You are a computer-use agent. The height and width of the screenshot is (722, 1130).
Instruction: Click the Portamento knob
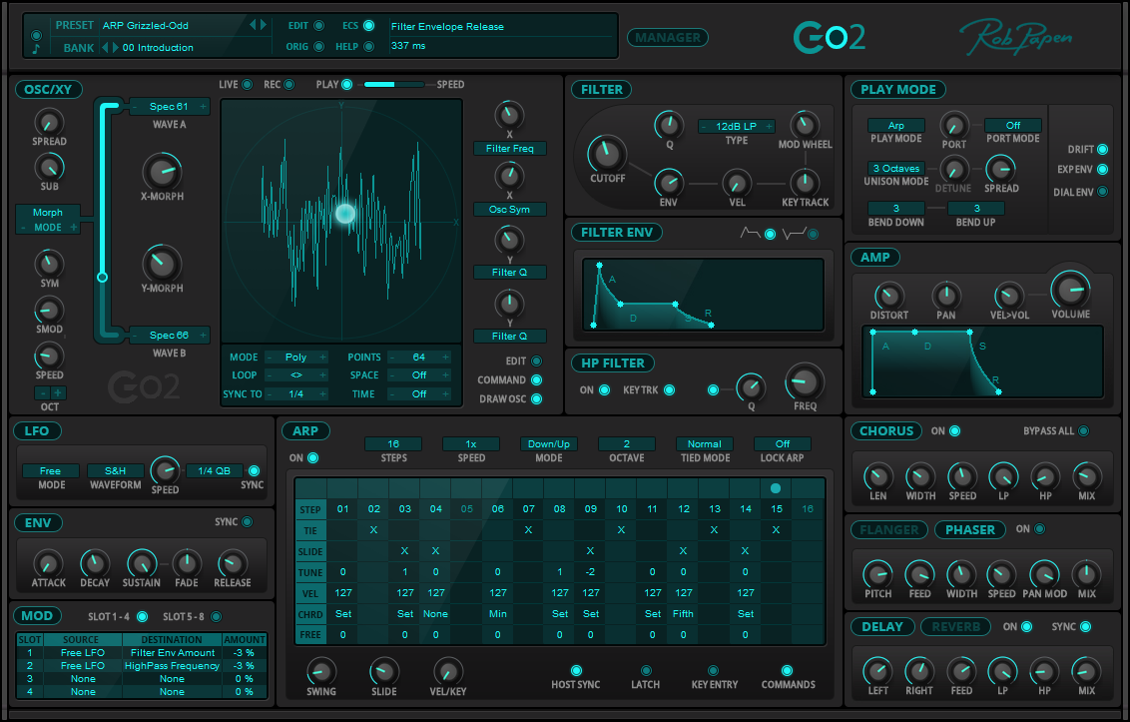(x=953, y=126)
